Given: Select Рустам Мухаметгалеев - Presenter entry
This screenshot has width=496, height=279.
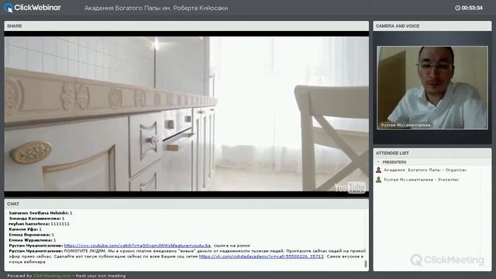Looking at the screenshot, I should (421, 180).
